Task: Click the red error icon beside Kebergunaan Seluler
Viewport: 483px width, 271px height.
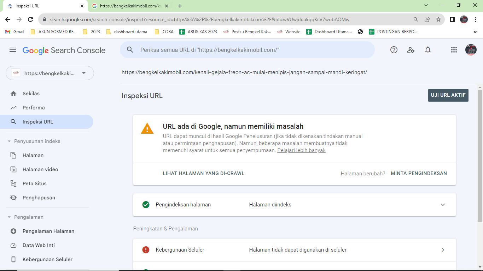Action: pyautogui.click(x=146, y=250)
